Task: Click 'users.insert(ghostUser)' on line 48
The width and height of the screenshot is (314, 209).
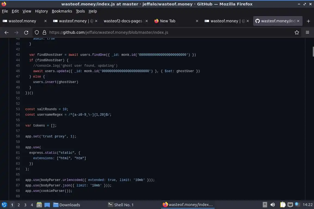Action: (56, 82)
